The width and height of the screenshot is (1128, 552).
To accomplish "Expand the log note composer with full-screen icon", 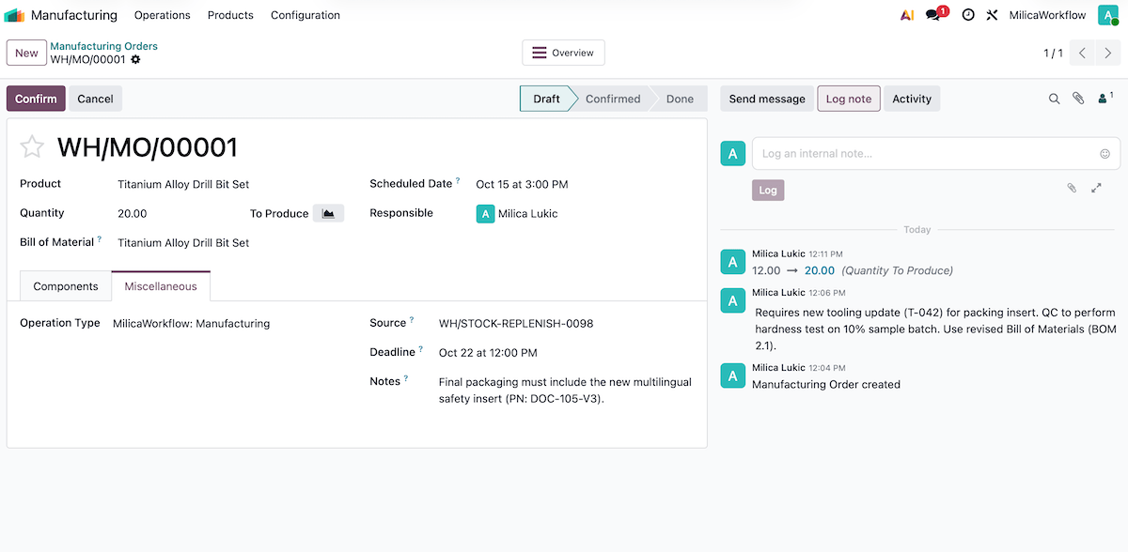I will (x=1096, y=188).
